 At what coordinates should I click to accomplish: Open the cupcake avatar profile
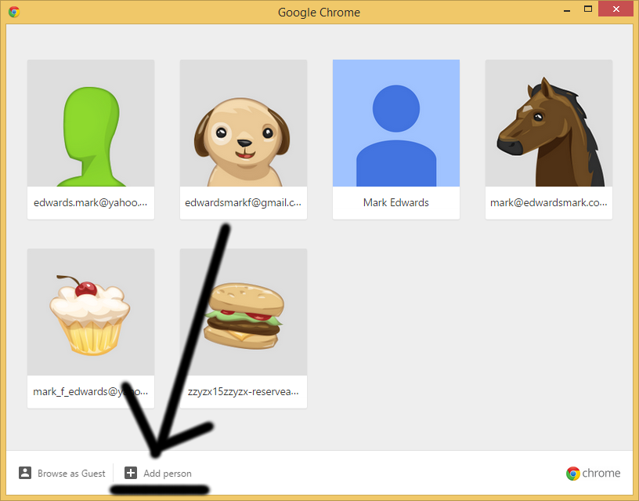click(91, 312)
